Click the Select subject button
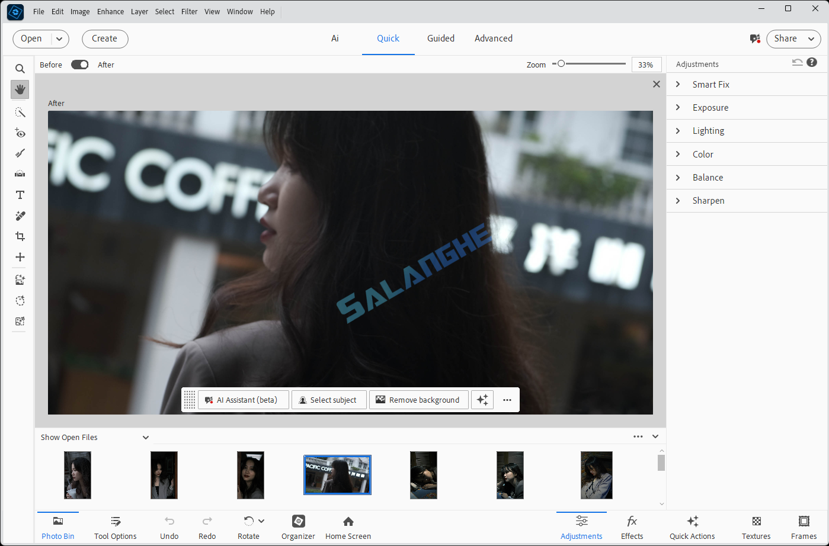 pyautogui.click(x=329, y=400)
